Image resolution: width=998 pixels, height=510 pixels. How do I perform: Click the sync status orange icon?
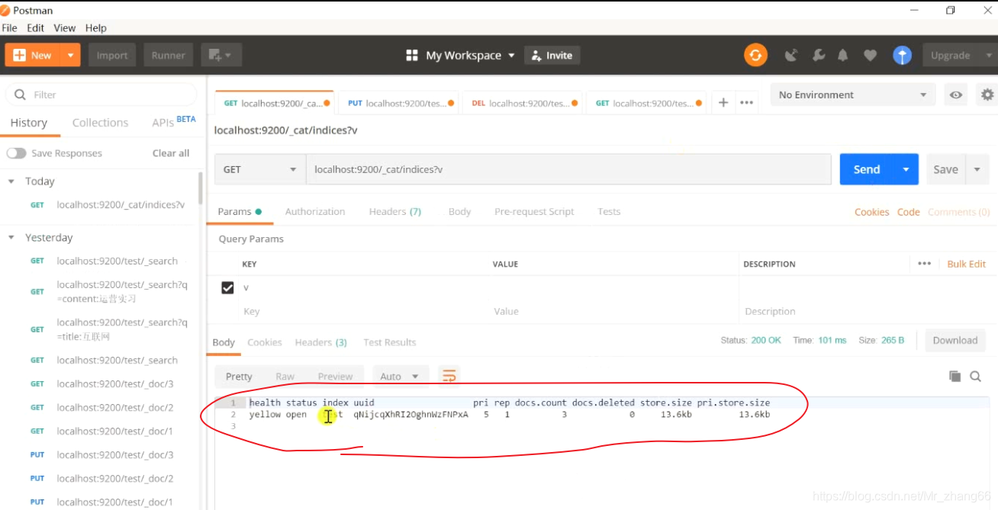coord(755,55)
